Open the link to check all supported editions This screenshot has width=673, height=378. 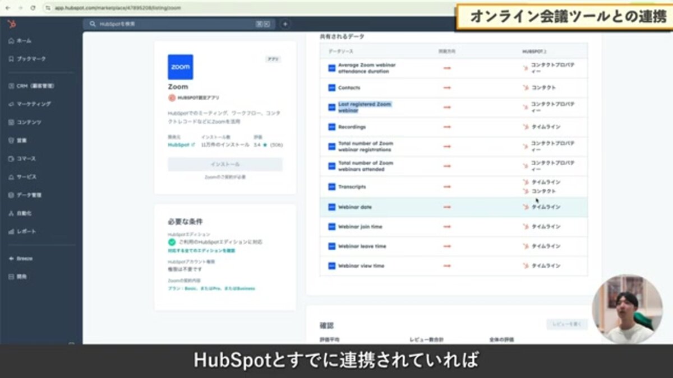click(201, 250)
